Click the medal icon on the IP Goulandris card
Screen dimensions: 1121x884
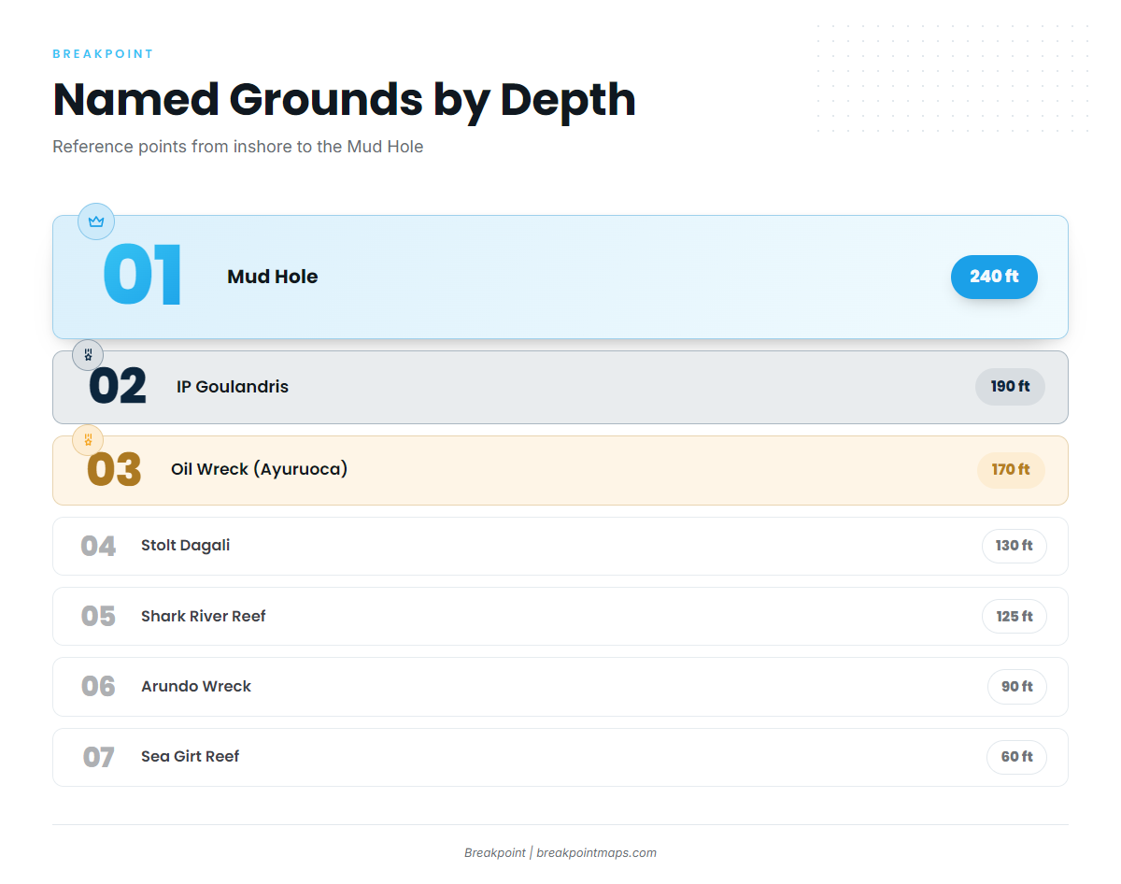coord(88,355)
